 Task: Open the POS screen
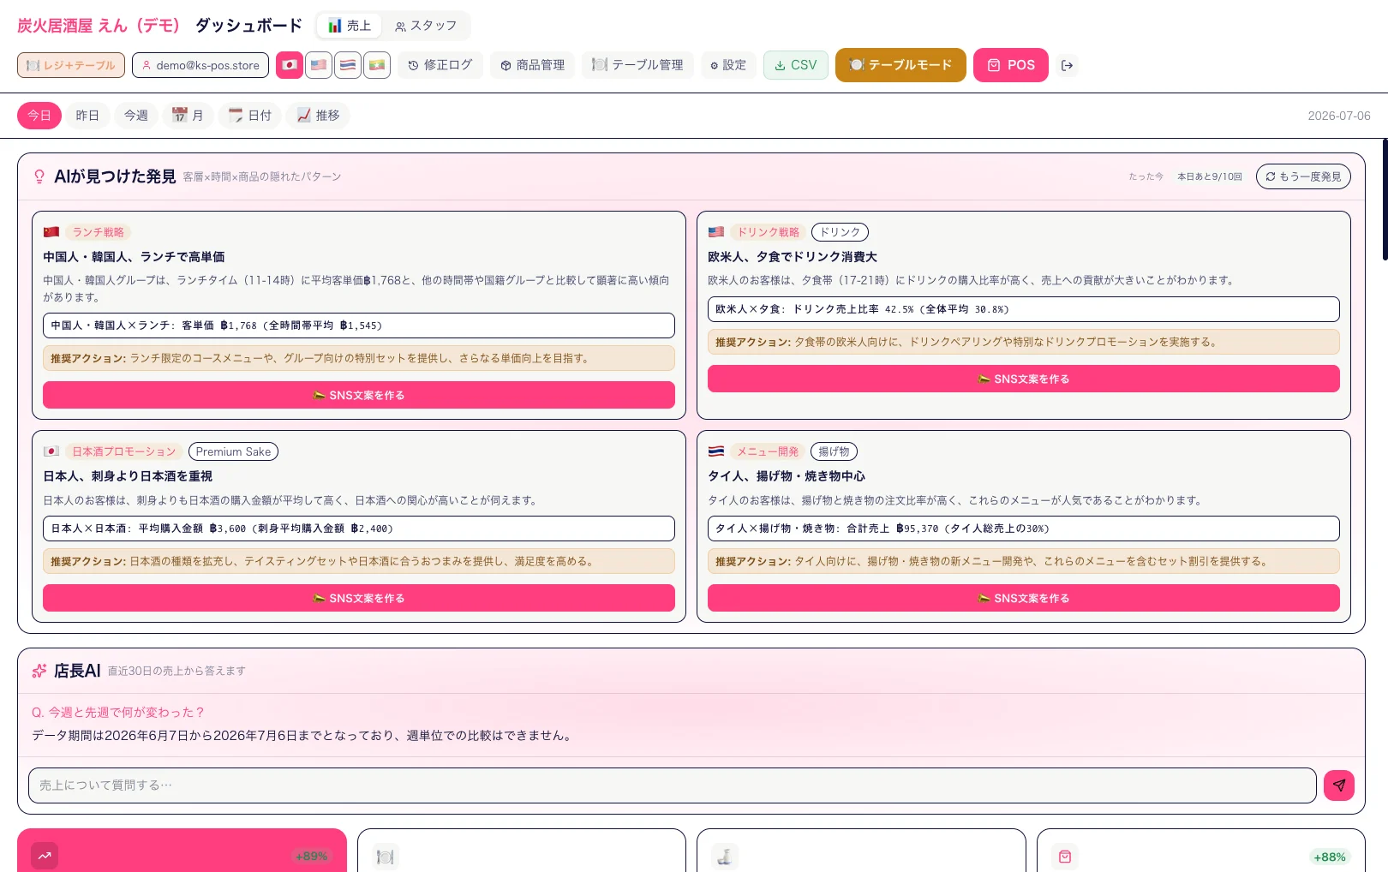coord(1011,65)
